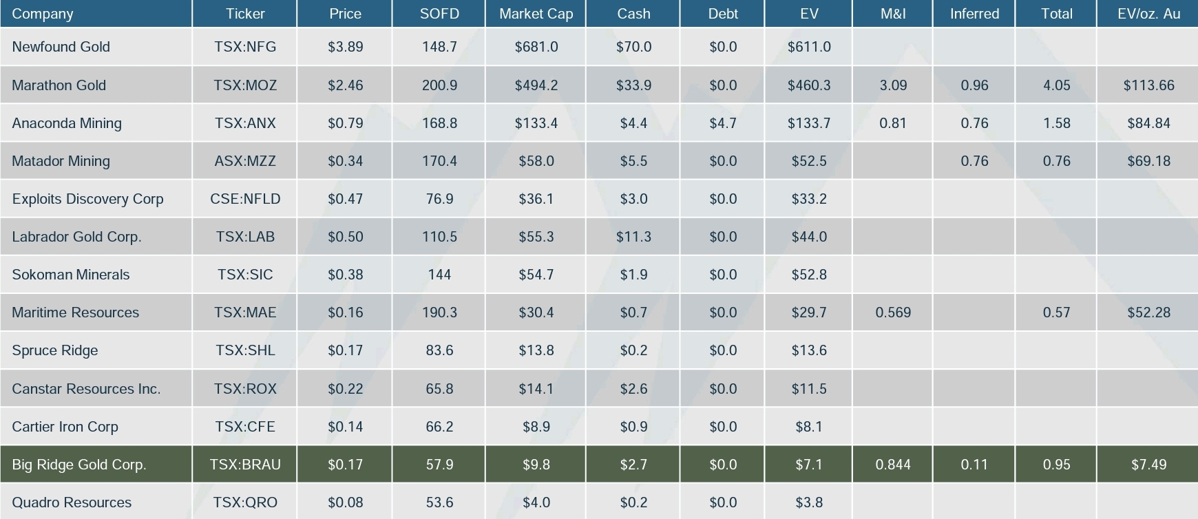The height and width of the screenshot is (519, 1198).
Task: Click the Inferred column header
Action: 974,14
